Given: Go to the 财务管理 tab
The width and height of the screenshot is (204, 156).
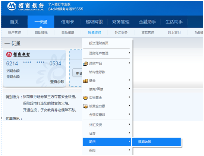Looking at the screenshot, I should (x=121, y=22).
